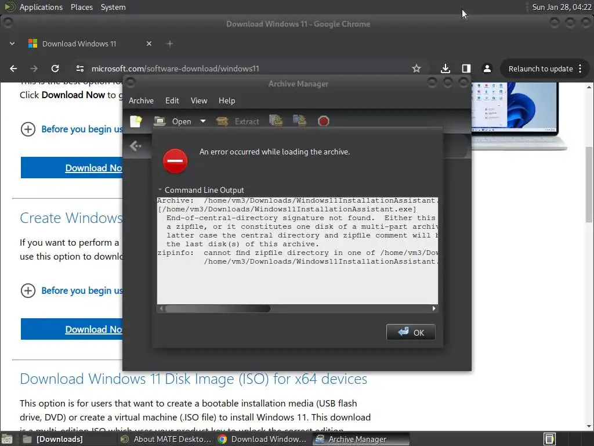This screenshot has width=594, height=446.
Task: Click the Create Windows heading text
Action: [71, 218]
